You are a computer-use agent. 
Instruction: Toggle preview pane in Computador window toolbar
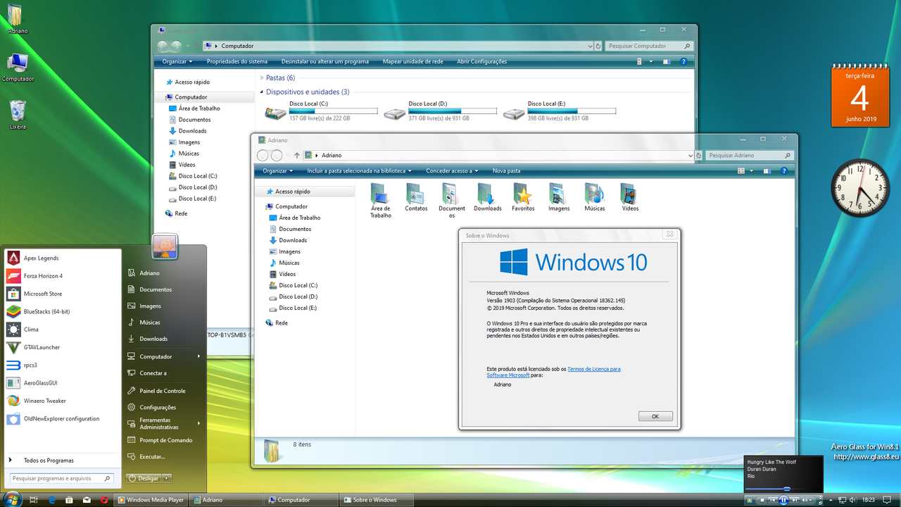tap(666, 62)
